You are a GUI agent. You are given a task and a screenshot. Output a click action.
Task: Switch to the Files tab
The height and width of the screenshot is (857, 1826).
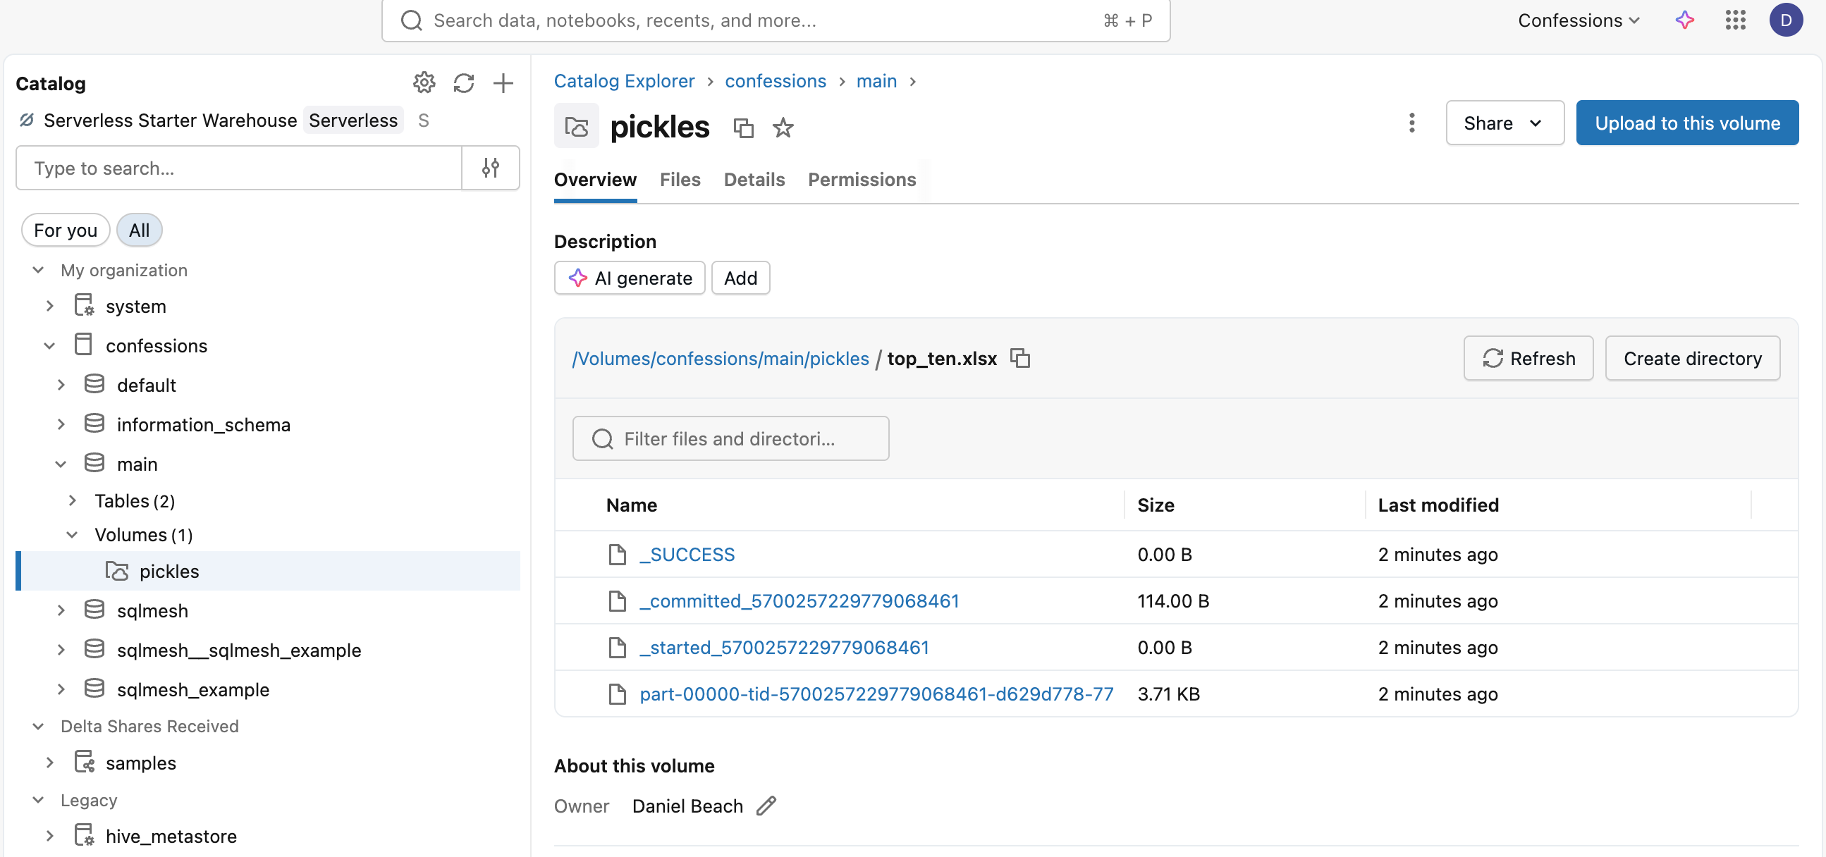[x=680, y=180]
